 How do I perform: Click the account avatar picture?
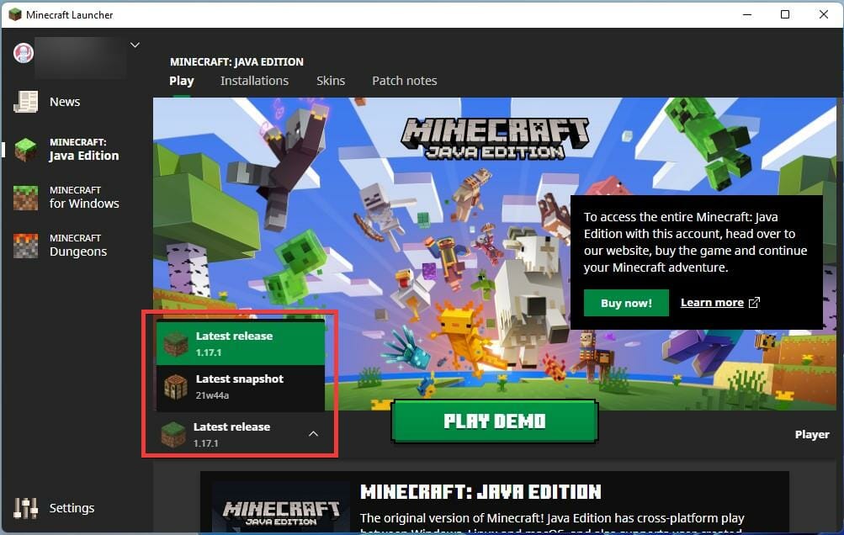point(24,53)
